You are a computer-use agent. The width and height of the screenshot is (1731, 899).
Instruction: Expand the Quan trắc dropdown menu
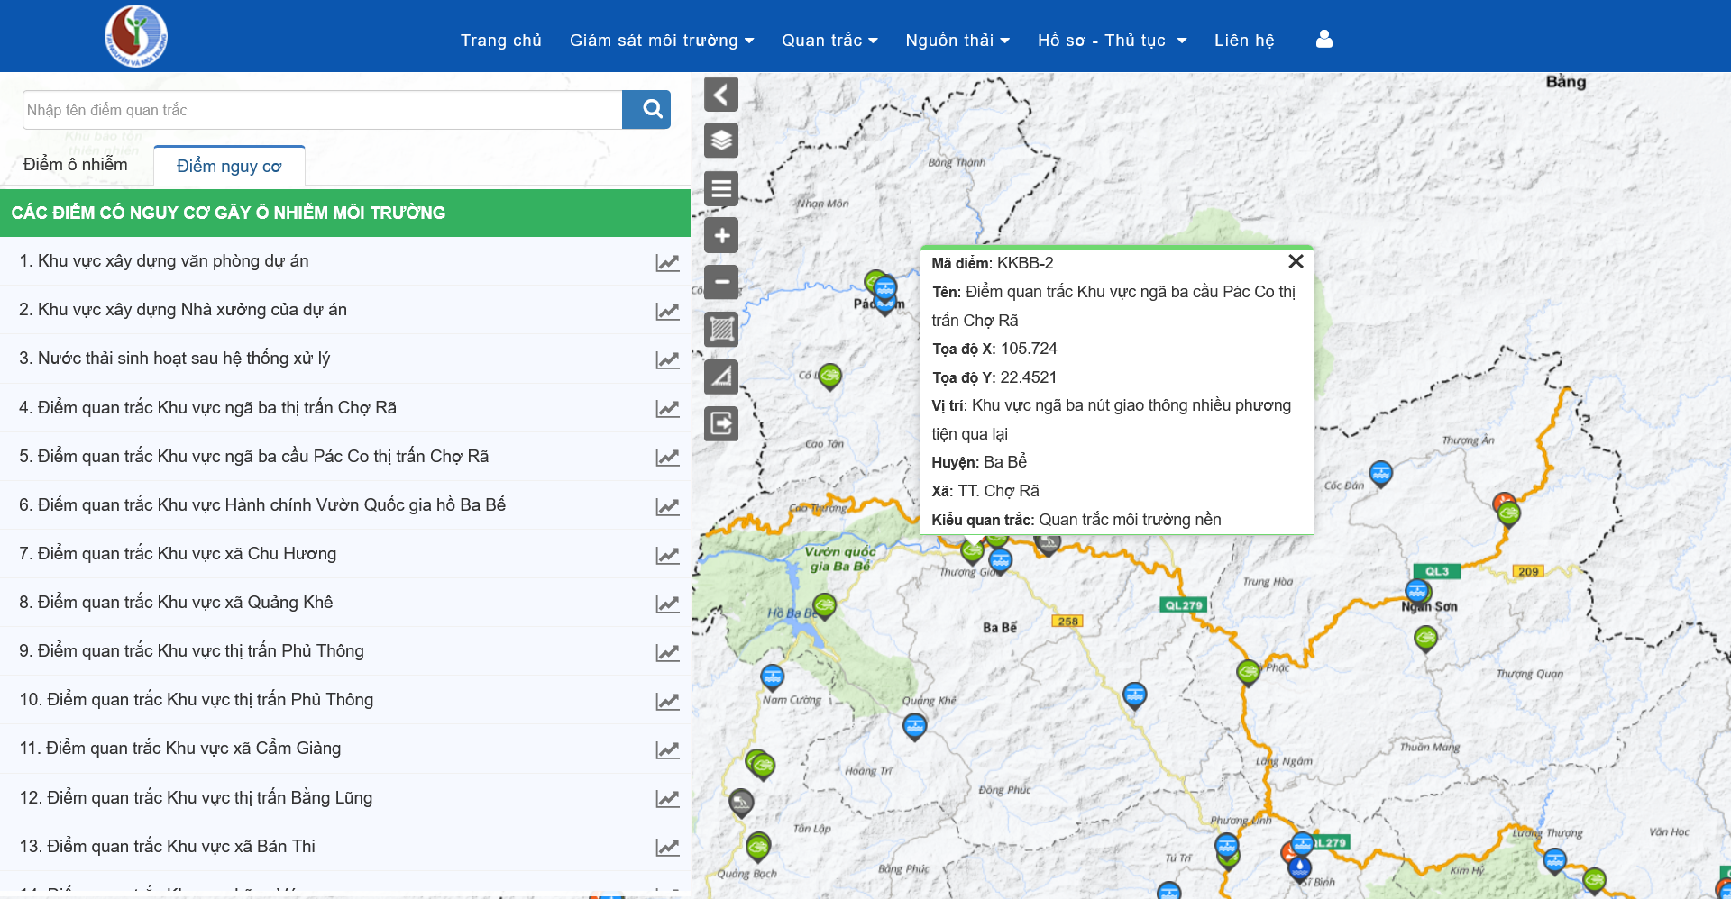(x=829, y=41)
